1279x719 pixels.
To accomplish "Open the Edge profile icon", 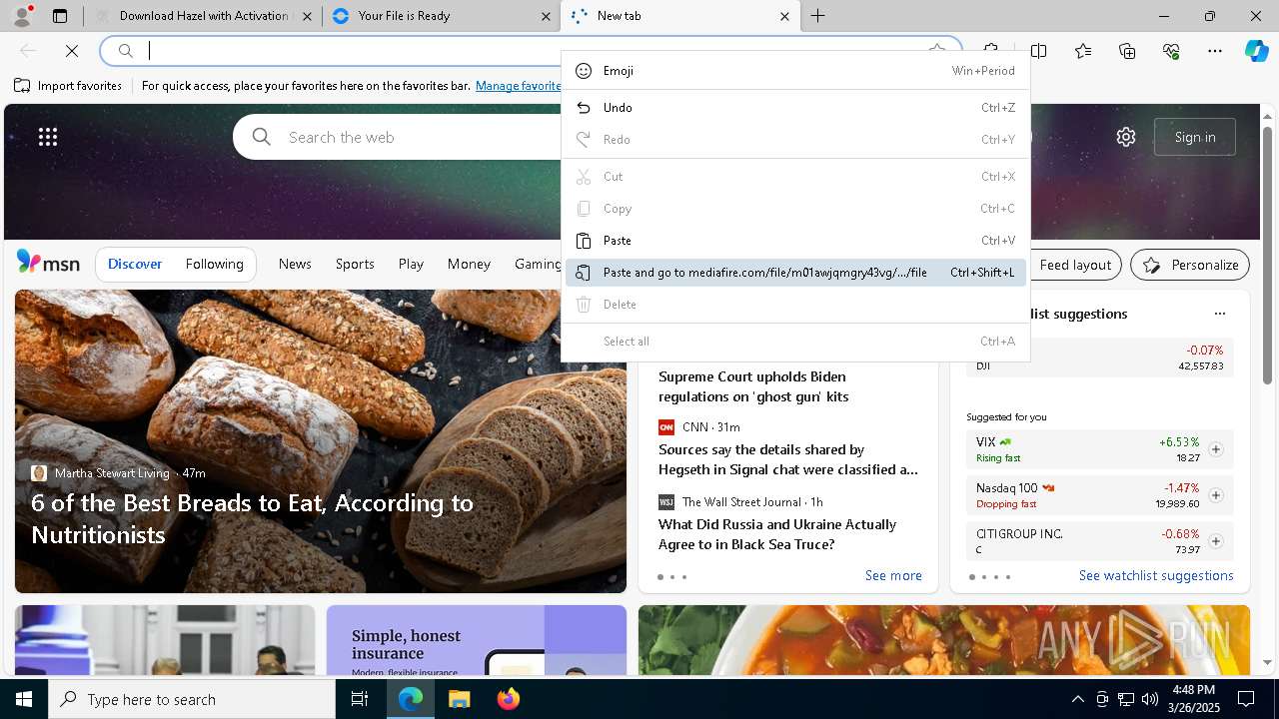I will (22, 15).
